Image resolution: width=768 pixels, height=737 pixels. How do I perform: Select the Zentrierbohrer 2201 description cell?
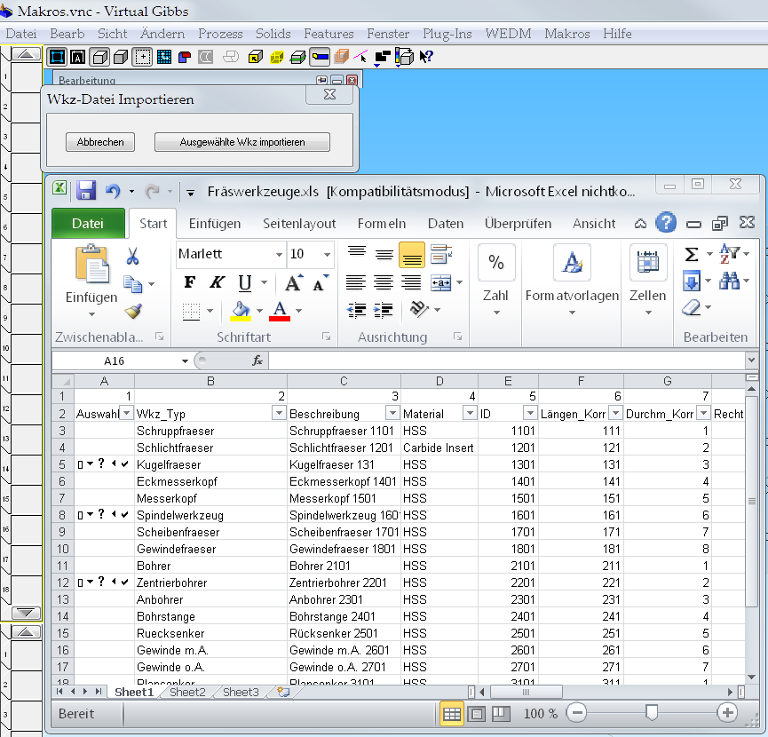click(x=344, y=582)
